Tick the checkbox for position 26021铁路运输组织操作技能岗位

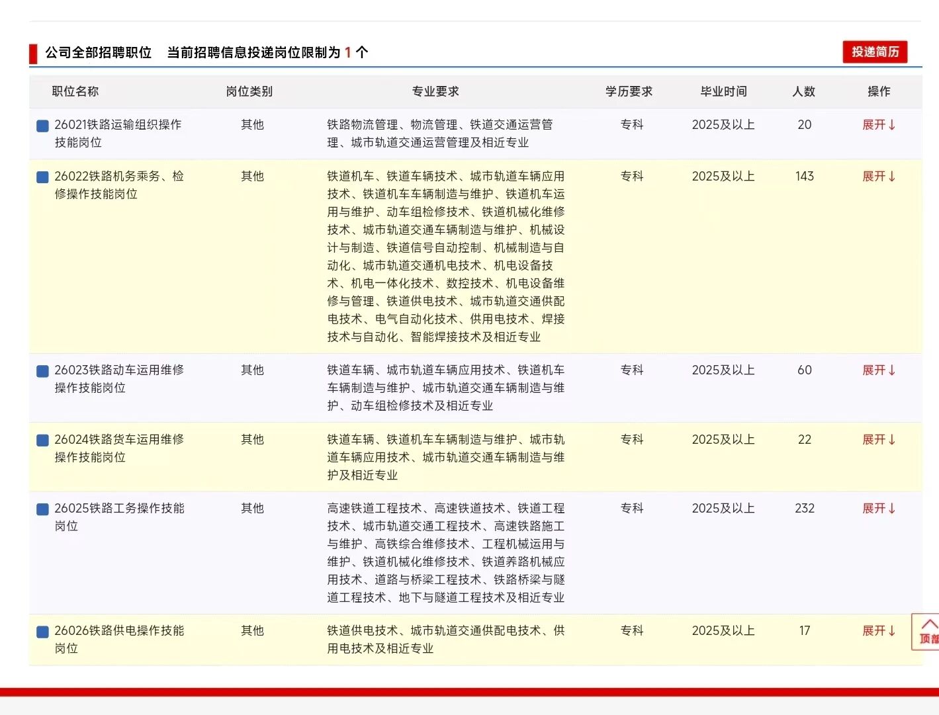click(x=42, y=126)
